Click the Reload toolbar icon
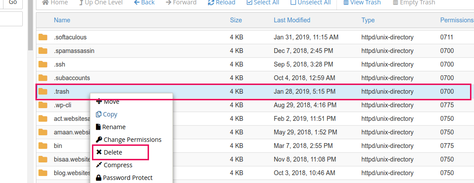The image size is (474, 183). click(212, 3)
